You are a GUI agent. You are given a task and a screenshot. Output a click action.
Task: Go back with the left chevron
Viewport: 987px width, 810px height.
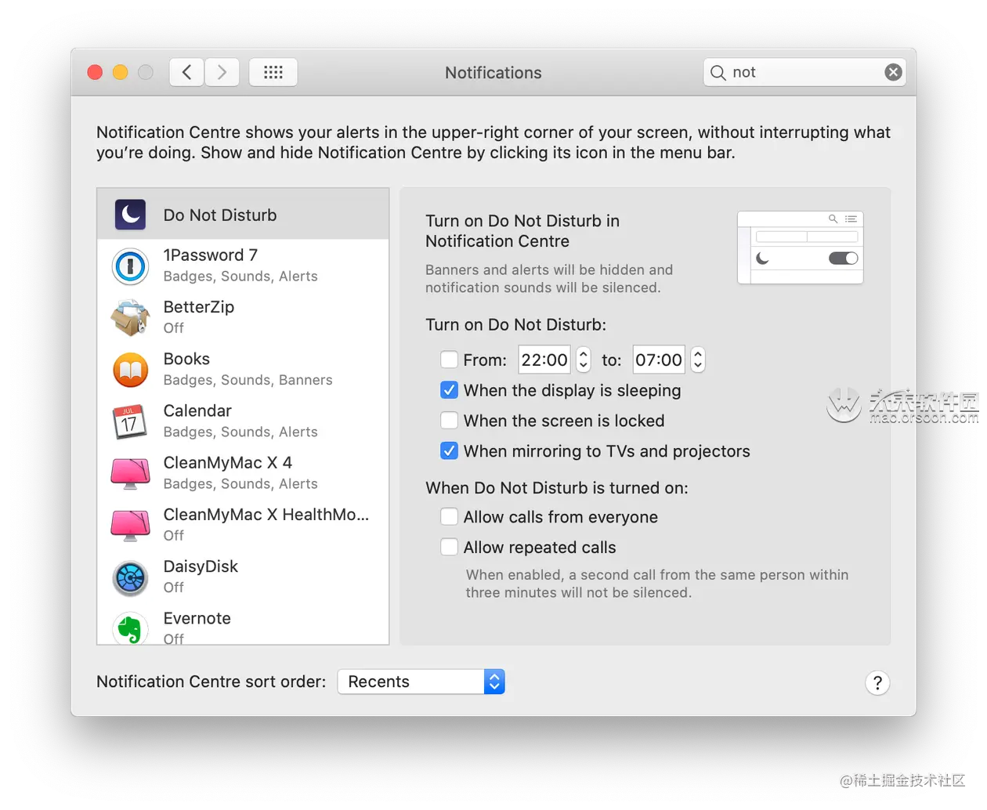(186, 72)
